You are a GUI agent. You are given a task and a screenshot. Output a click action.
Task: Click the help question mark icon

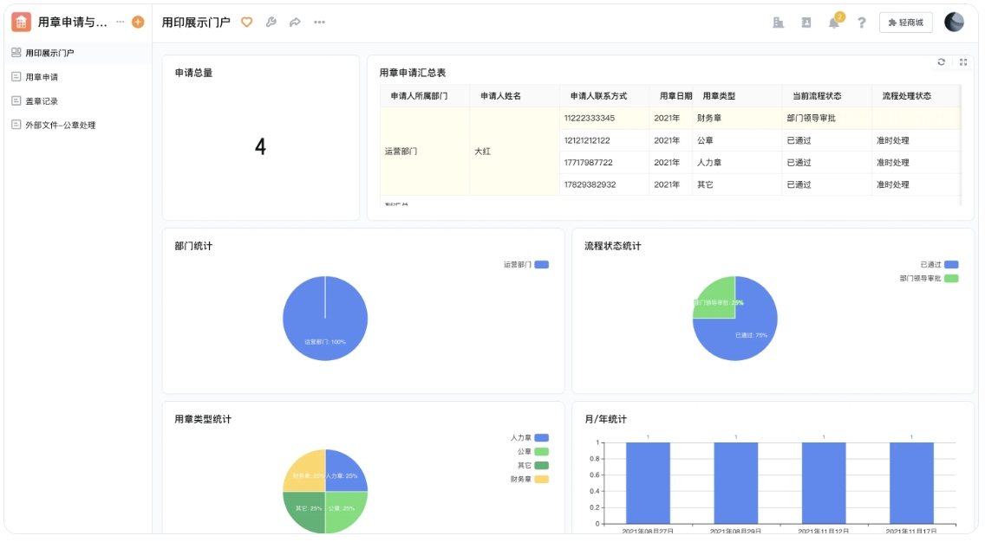[861, 23]
